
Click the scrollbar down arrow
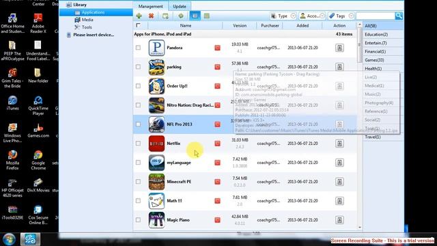tap(360, 228)
